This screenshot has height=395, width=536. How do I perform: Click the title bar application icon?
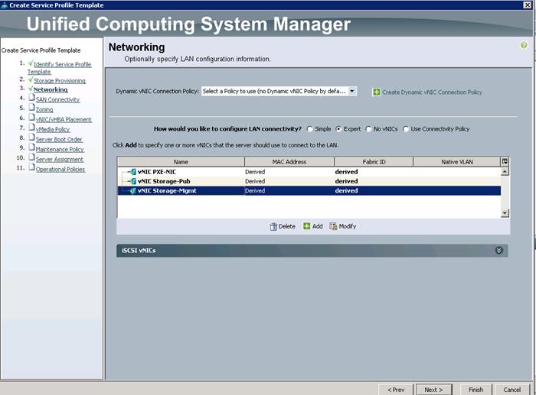pos(4,5)
